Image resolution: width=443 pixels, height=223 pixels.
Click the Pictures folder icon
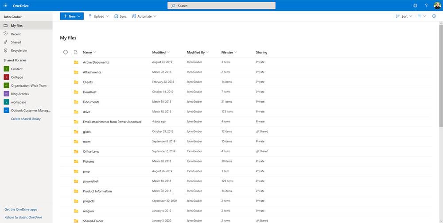[76, 161]
